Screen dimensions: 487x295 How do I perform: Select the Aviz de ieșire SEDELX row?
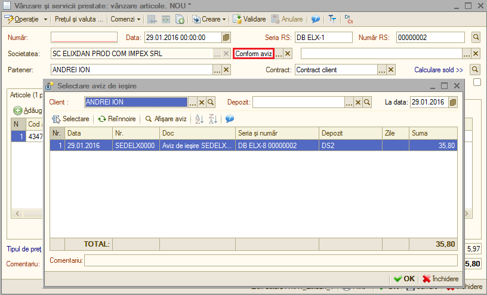point(254,146)
